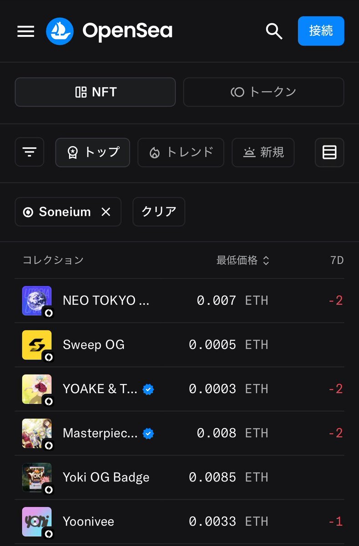Select the 新規 ranking filter
The image size is (359, 546).
[x=263, y=152]
